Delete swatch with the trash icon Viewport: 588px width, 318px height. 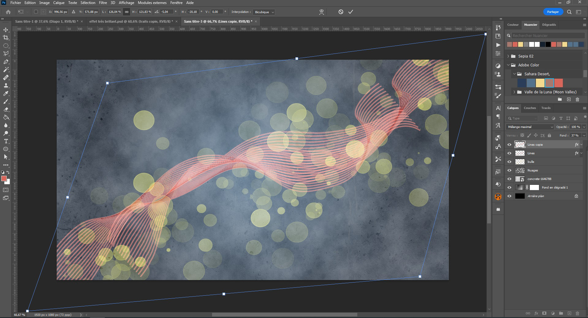[577, 99]
